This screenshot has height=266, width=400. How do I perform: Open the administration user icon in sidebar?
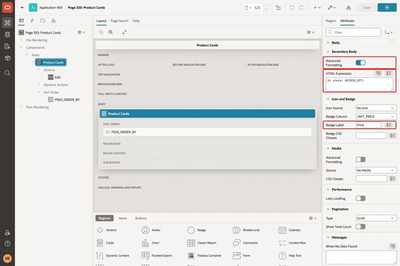tap(7, 233)
